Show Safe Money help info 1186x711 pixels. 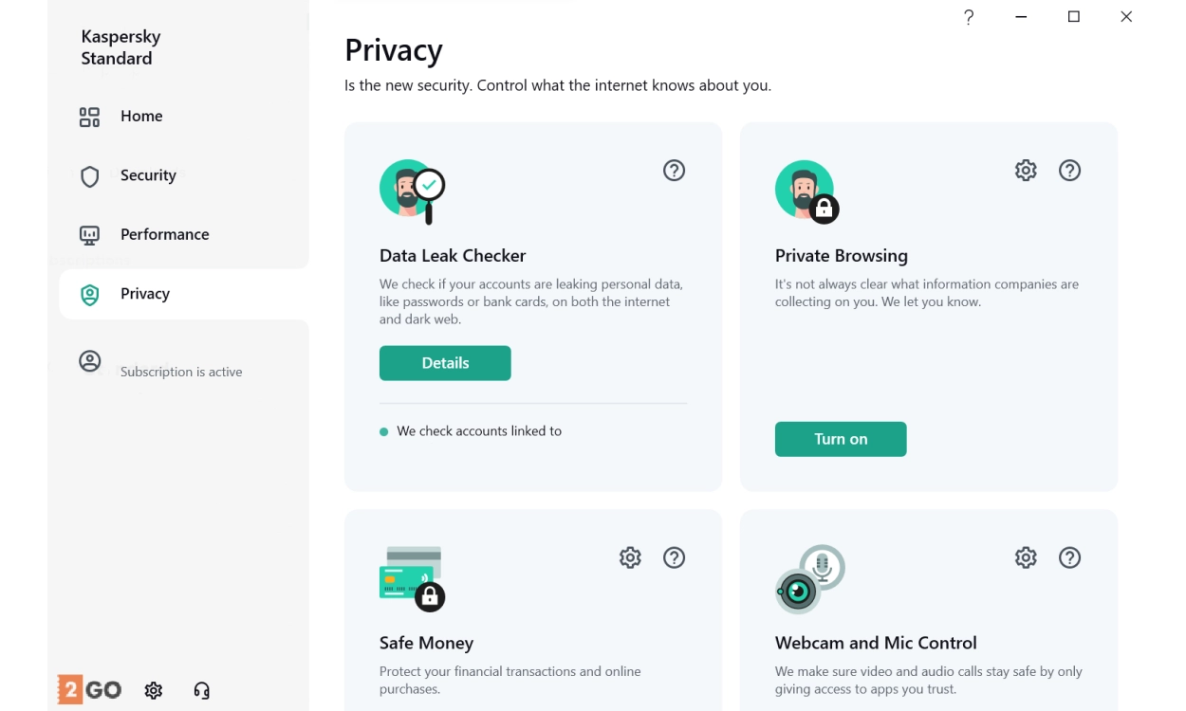674,557
